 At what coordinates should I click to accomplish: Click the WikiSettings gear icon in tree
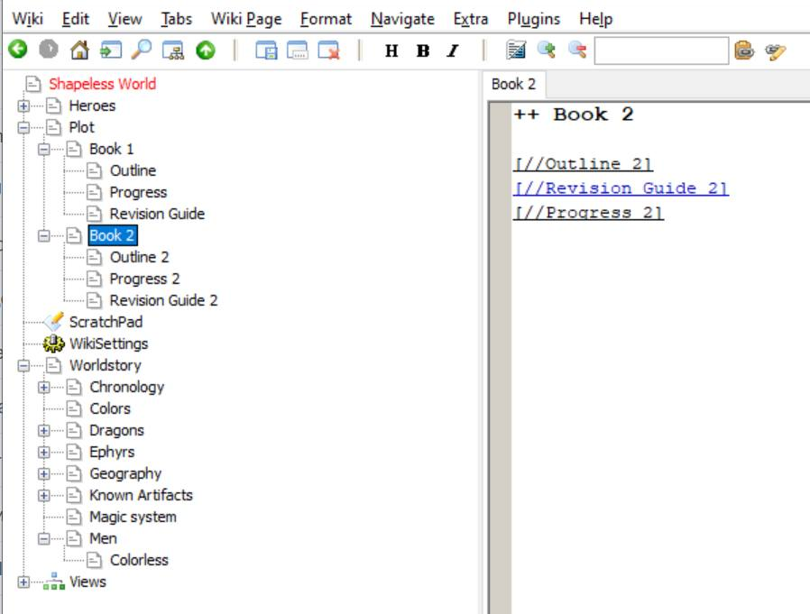click(x=54, y=344)
